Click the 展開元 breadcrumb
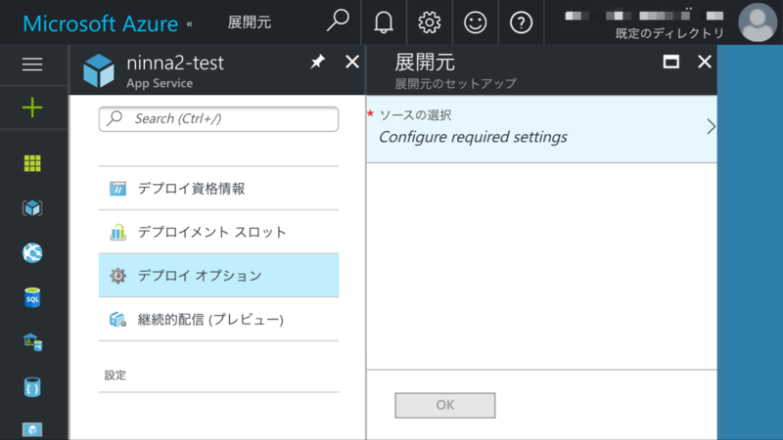783x440 pixels. click(250, 22)
